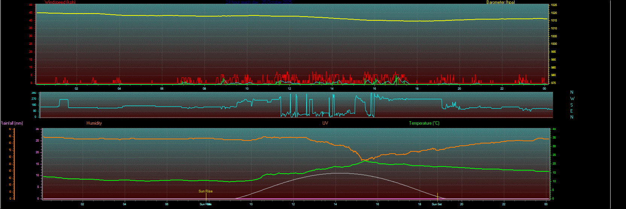Click the Rainfall (mm) axis label
Viewport: 626px width, 209px height.
12,123
